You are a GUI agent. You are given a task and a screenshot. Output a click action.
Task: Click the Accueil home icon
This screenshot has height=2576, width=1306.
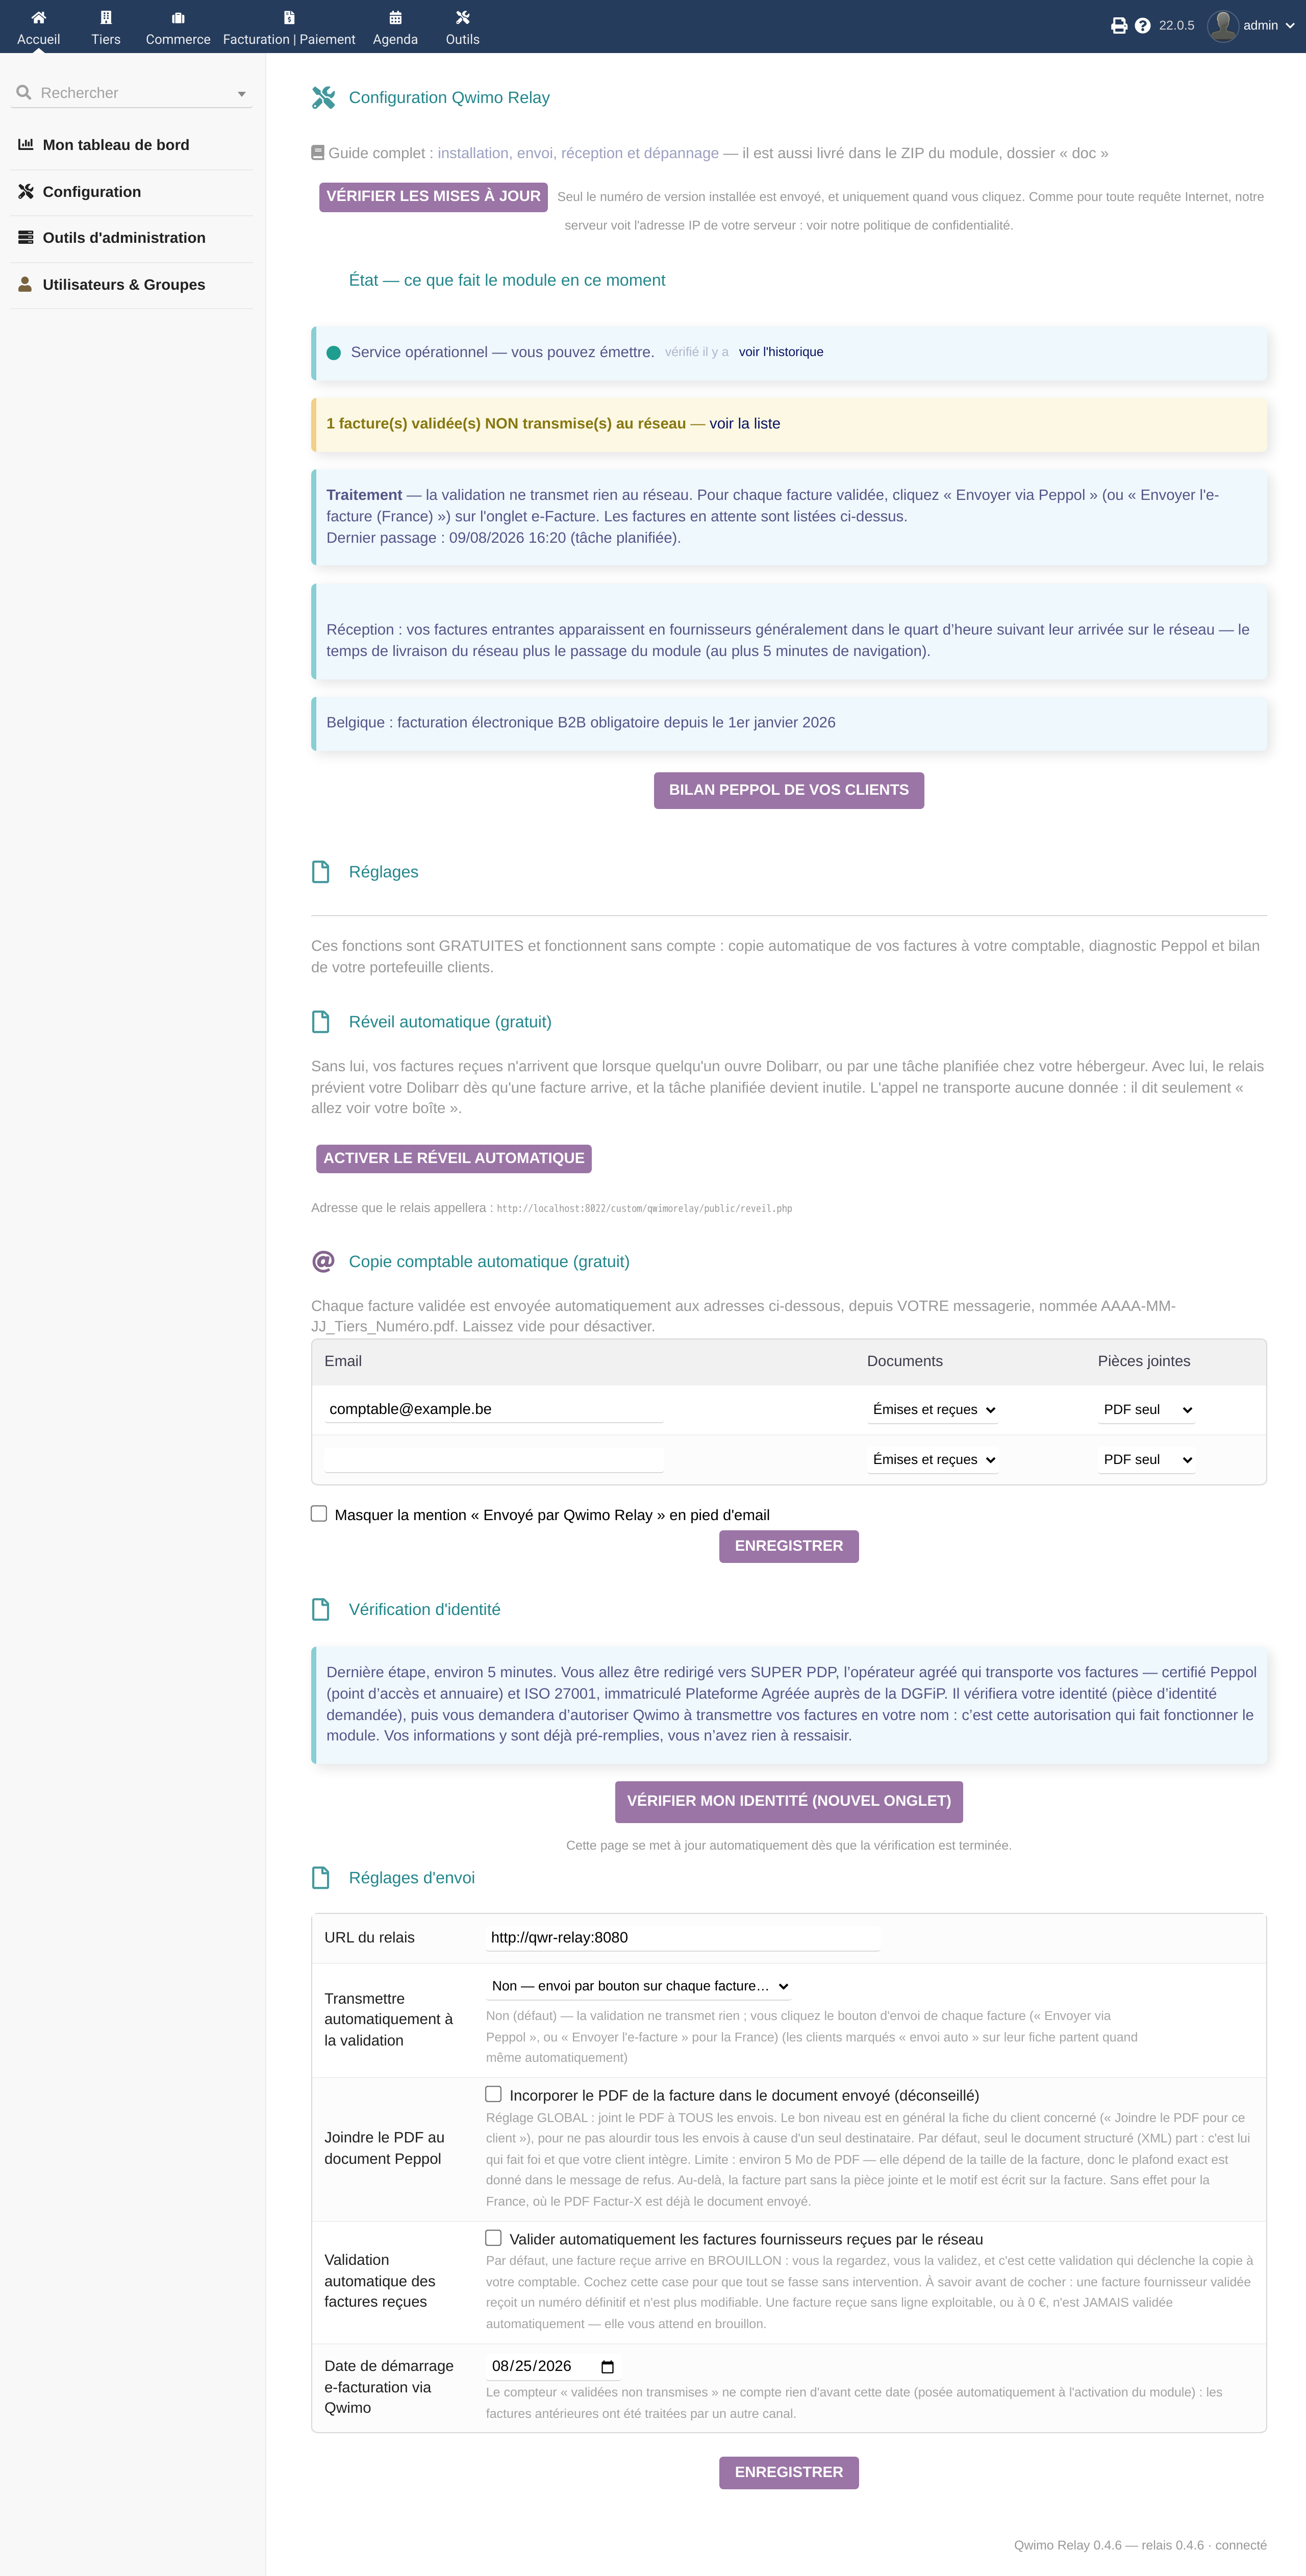pos(38,17)
